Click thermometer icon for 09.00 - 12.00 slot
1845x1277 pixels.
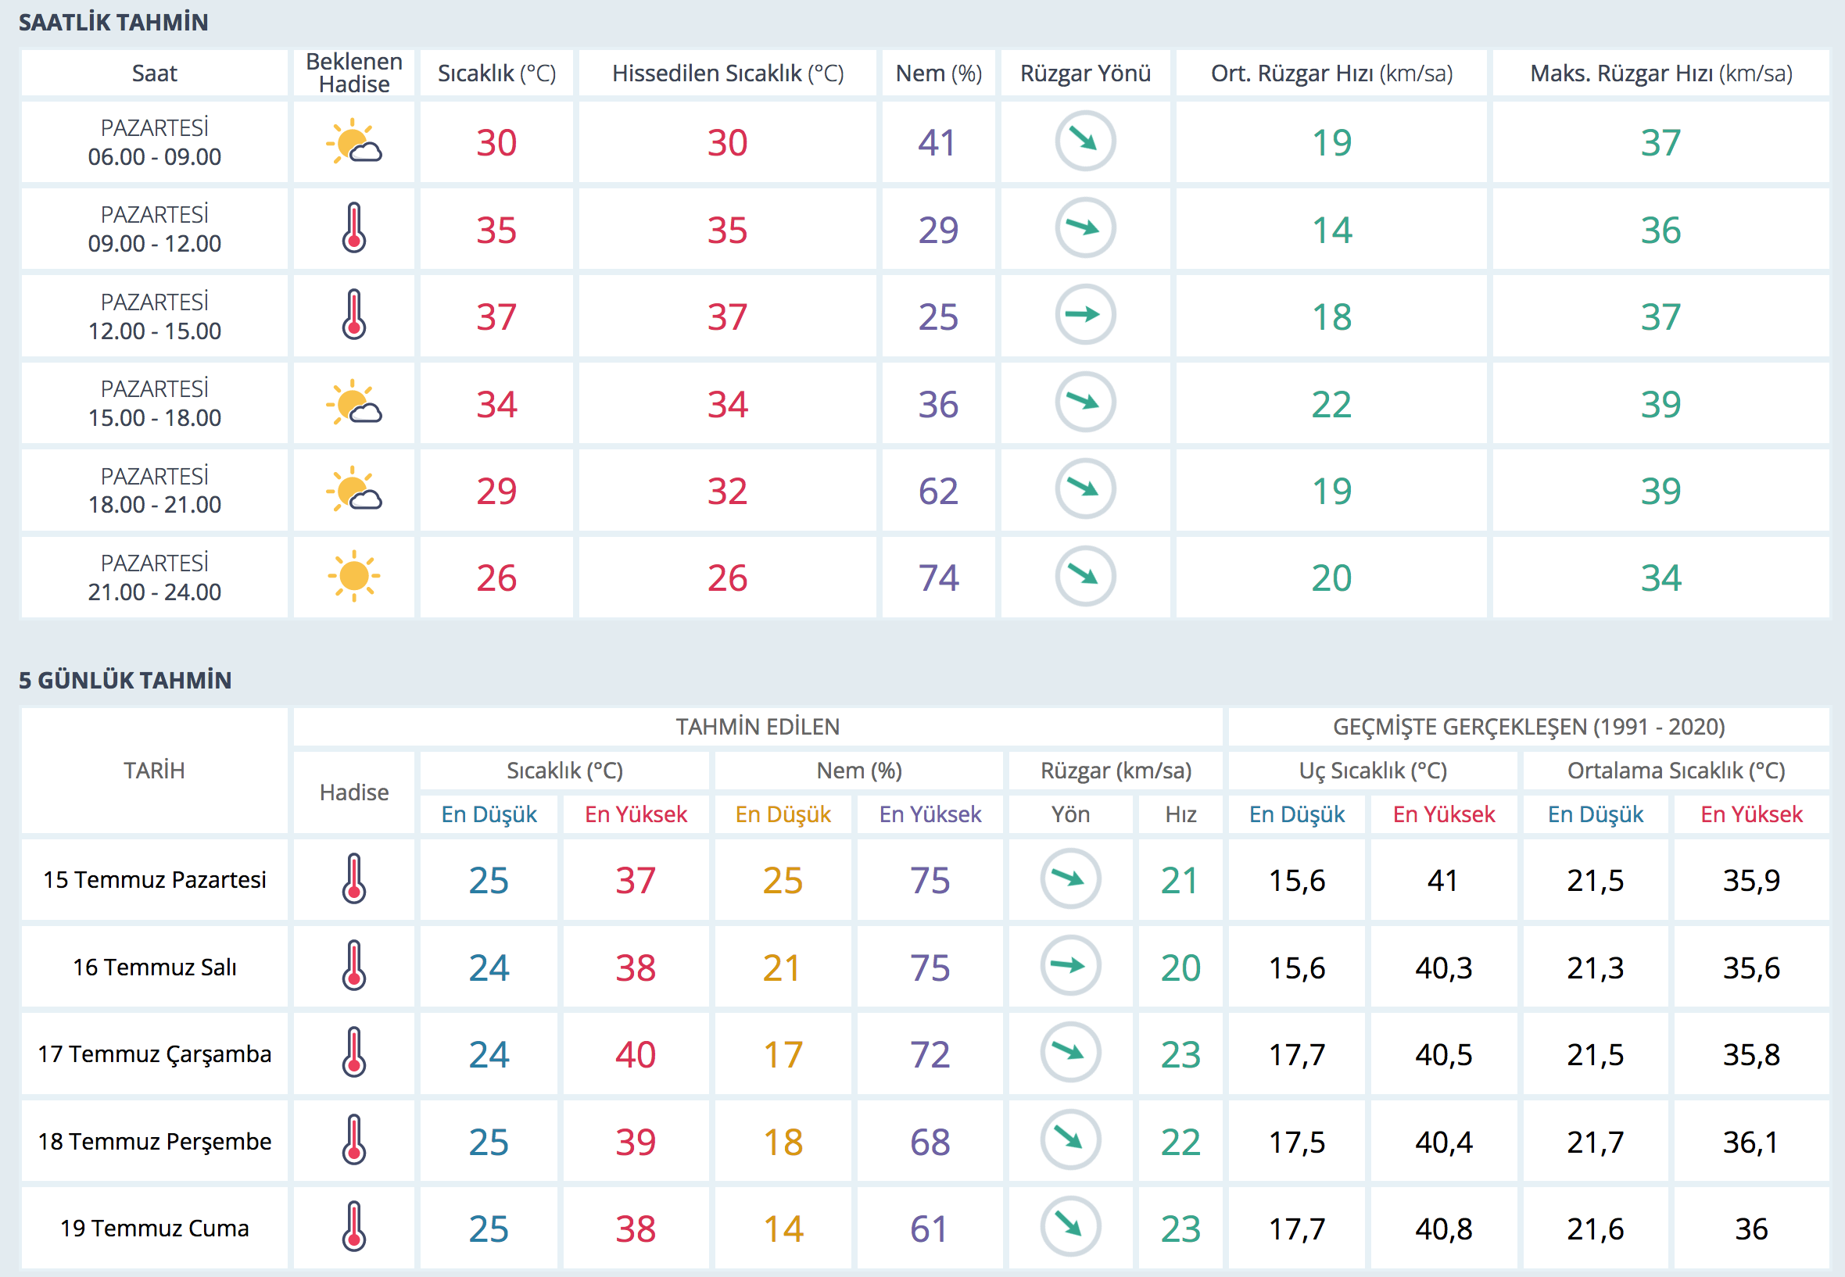[x=354, y=229]
